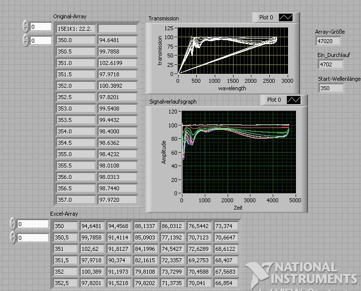Image resolution: width=361 pixels, height=291 pixels.
Task: Select Original-Array cell 353.0
Action: tap(76, 109)
